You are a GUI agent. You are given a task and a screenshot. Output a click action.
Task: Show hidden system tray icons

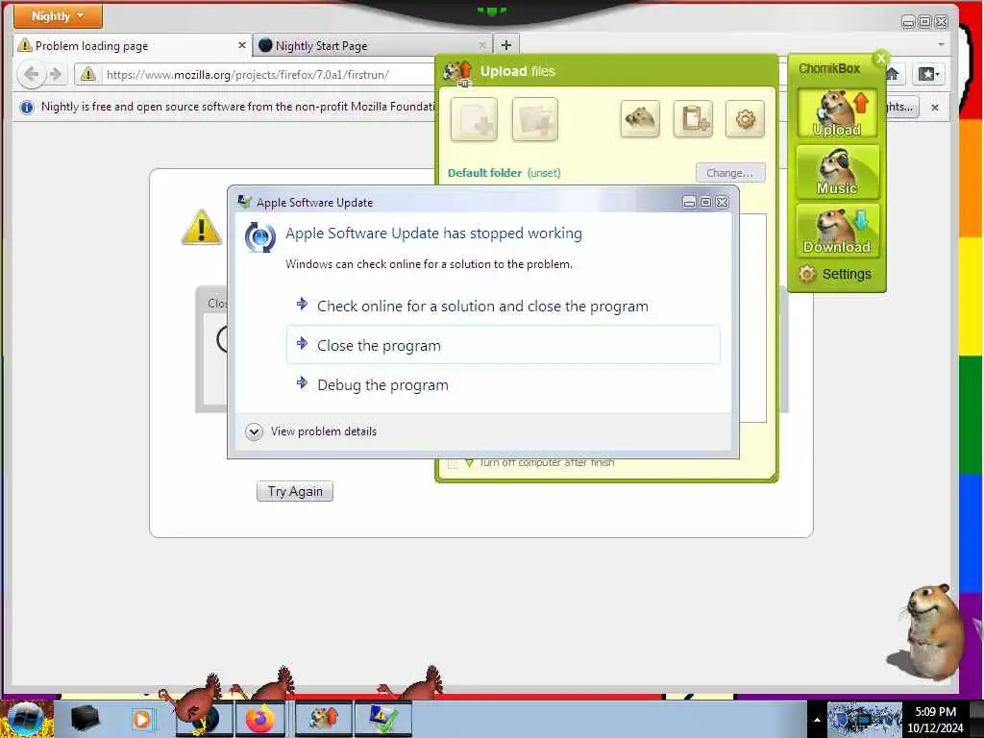pos(817,720)
